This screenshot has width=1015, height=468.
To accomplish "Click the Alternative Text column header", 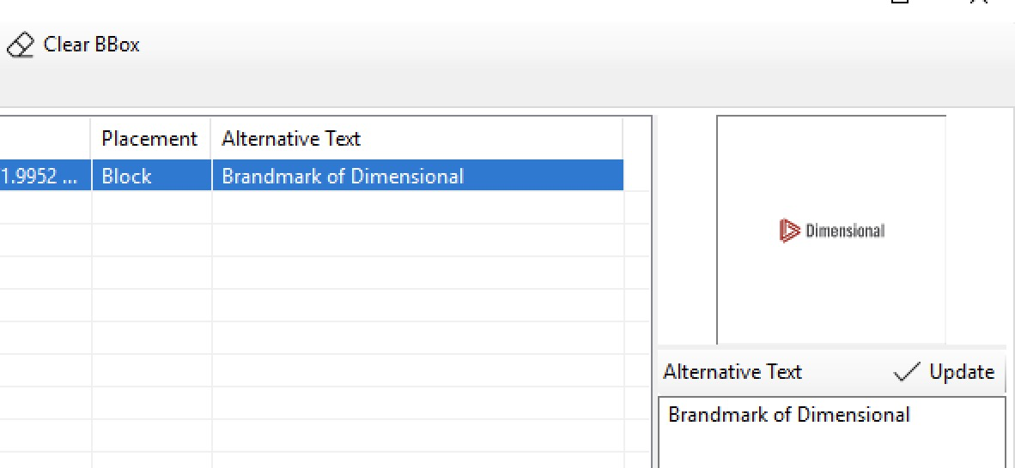I will [290, 139].
